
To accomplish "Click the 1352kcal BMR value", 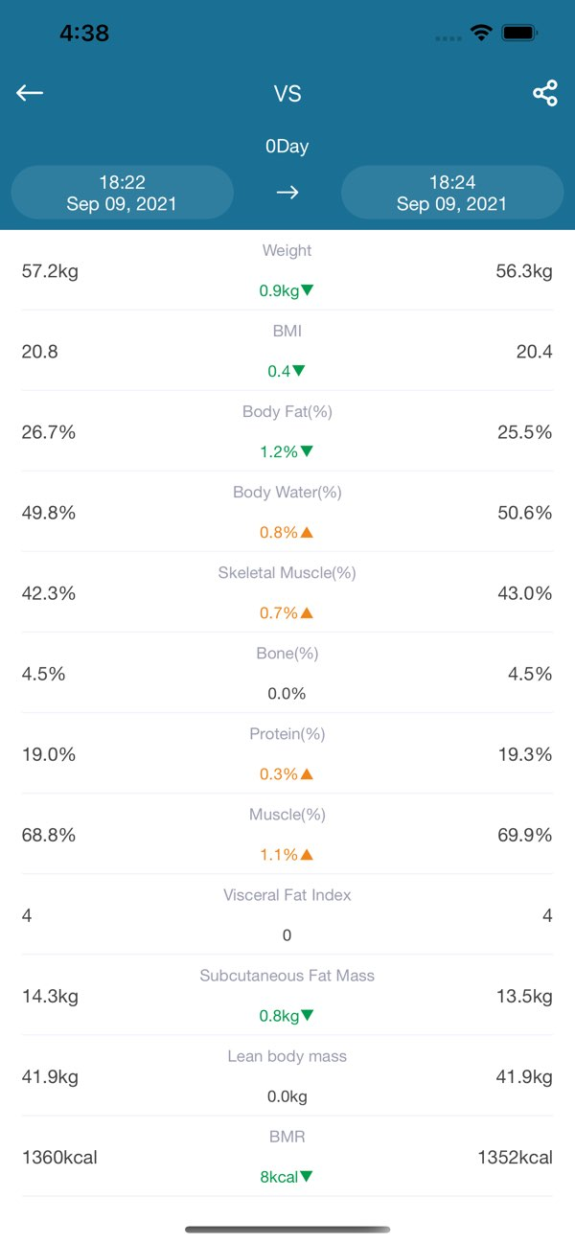I will 515,1157.
